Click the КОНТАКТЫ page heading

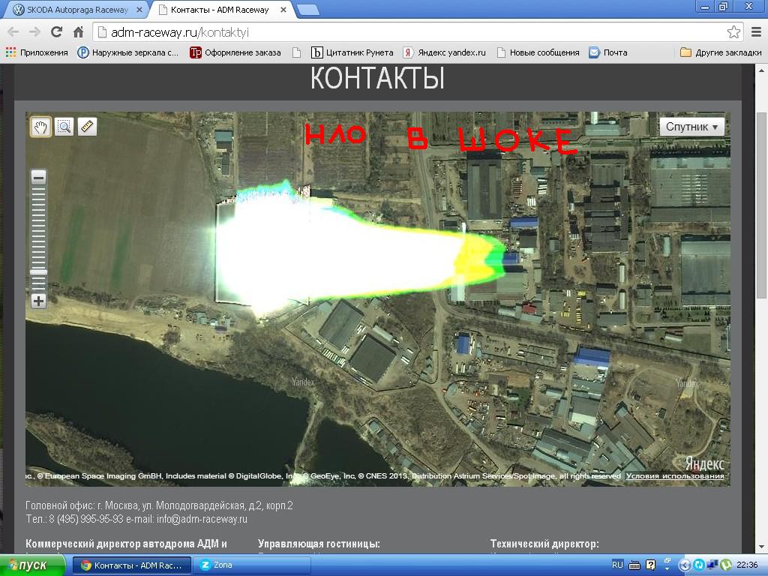[378, 78]
